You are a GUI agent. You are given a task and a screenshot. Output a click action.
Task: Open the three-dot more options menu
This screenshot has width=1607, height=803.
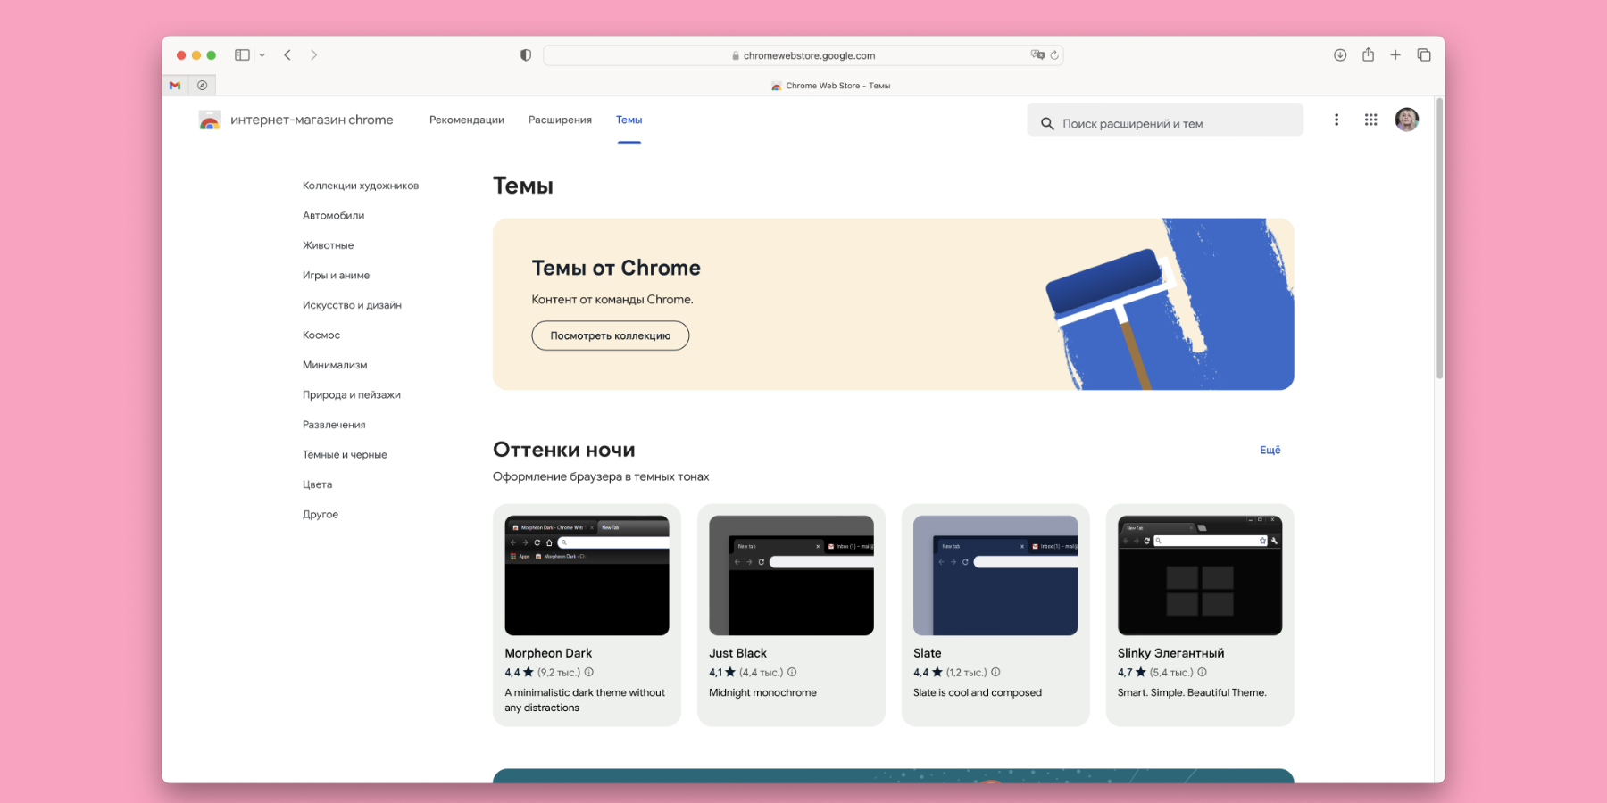pos(1336,120)
